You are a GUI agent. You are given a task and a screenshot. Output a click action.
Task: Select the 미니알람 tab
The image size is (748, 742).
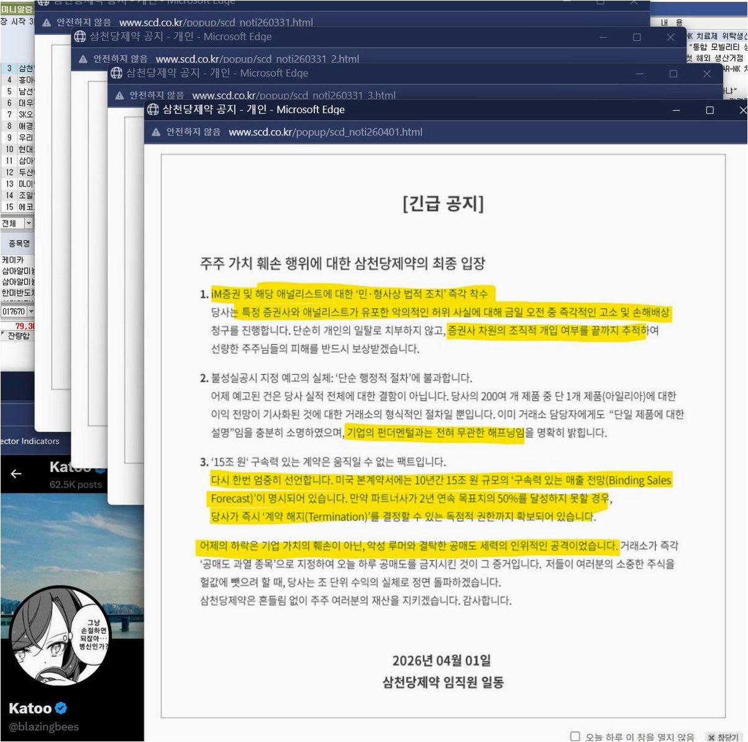click(x=17, y=9)
